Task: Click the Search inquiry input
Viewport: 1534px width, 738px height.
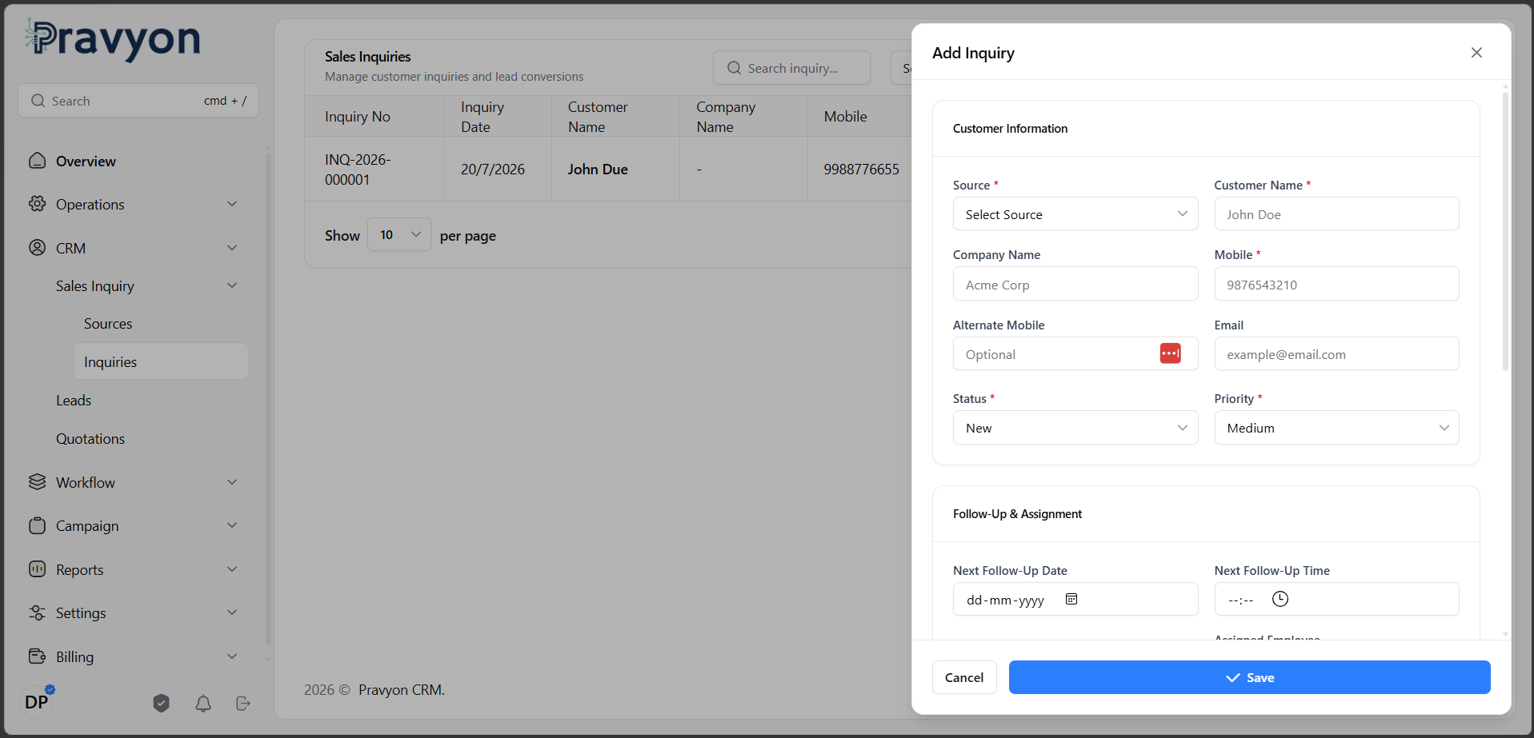Action: pos(791,68)
